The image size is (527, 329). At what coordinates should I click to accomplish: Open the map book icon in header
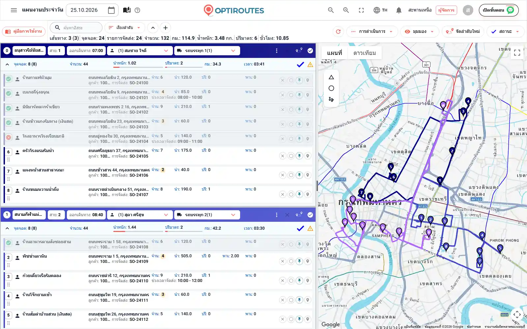pos(127,10)
